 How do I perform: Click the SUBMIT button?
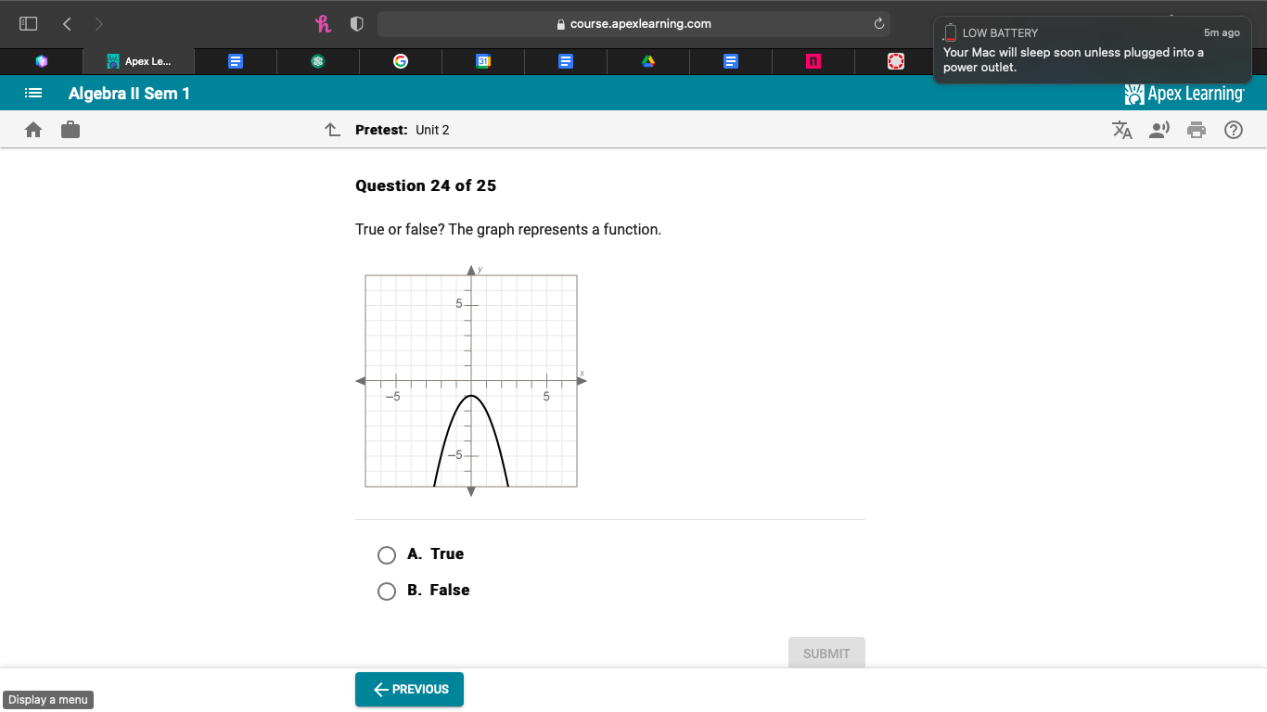(826, 653)
